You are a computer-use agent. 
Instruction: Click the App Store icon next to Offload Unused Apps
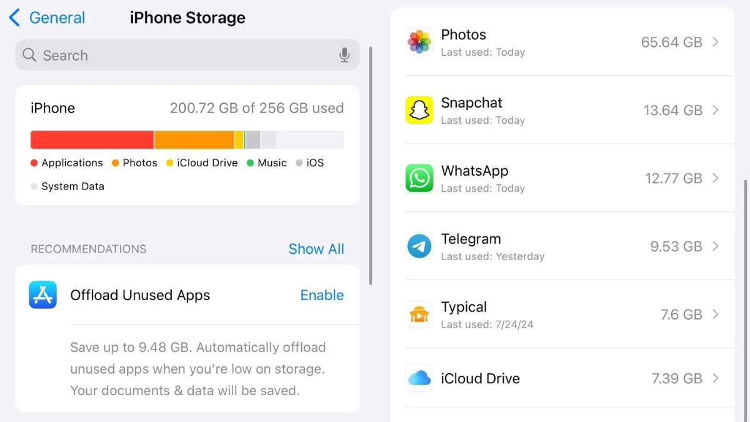click(42, 295)
